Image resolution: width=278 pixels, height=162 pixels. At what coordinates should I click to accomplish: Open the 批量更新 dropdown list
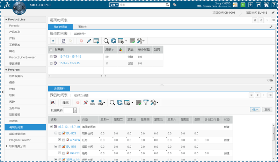(75, 110)
